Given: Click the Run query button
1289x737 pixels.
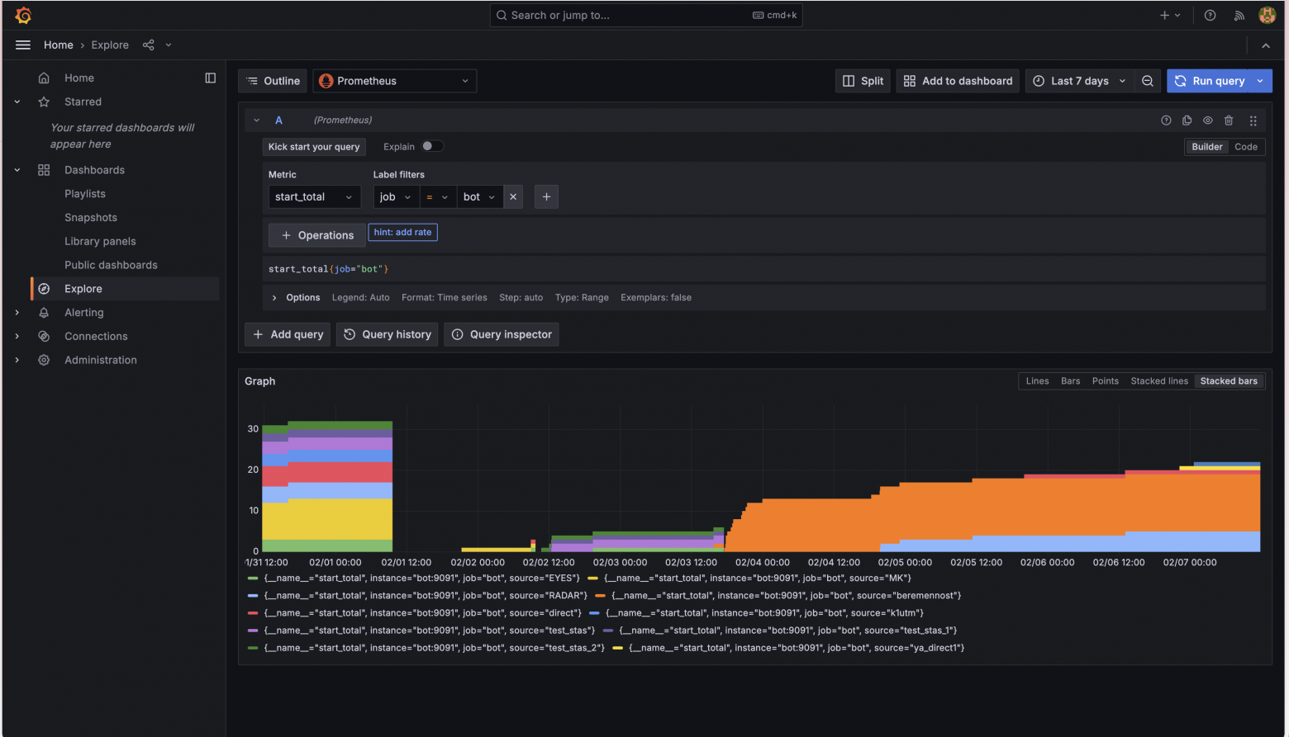Looking at the screenshot, I should click(1214, 80).
